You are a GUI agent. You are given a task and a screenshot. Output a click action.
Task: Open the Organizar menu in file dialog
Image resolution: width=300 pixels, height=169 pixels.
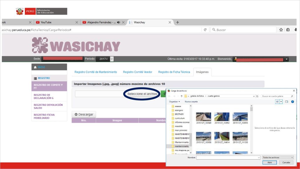(x=175, y=102)
